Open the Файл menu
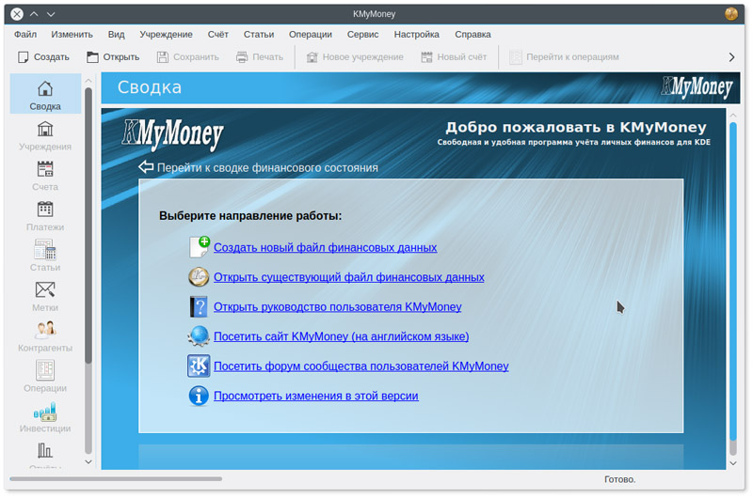 pyautogui.click(x=25, y=35)
